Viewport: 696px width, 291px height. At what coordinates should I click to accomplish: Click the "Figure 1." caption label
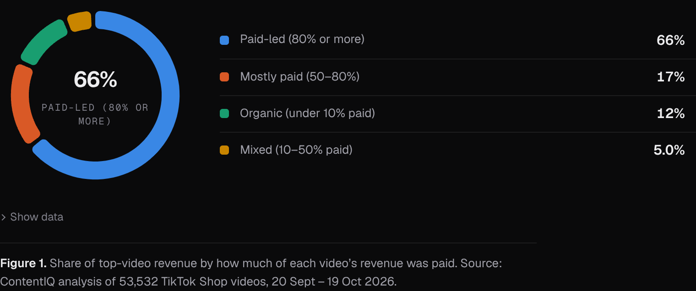23,263
